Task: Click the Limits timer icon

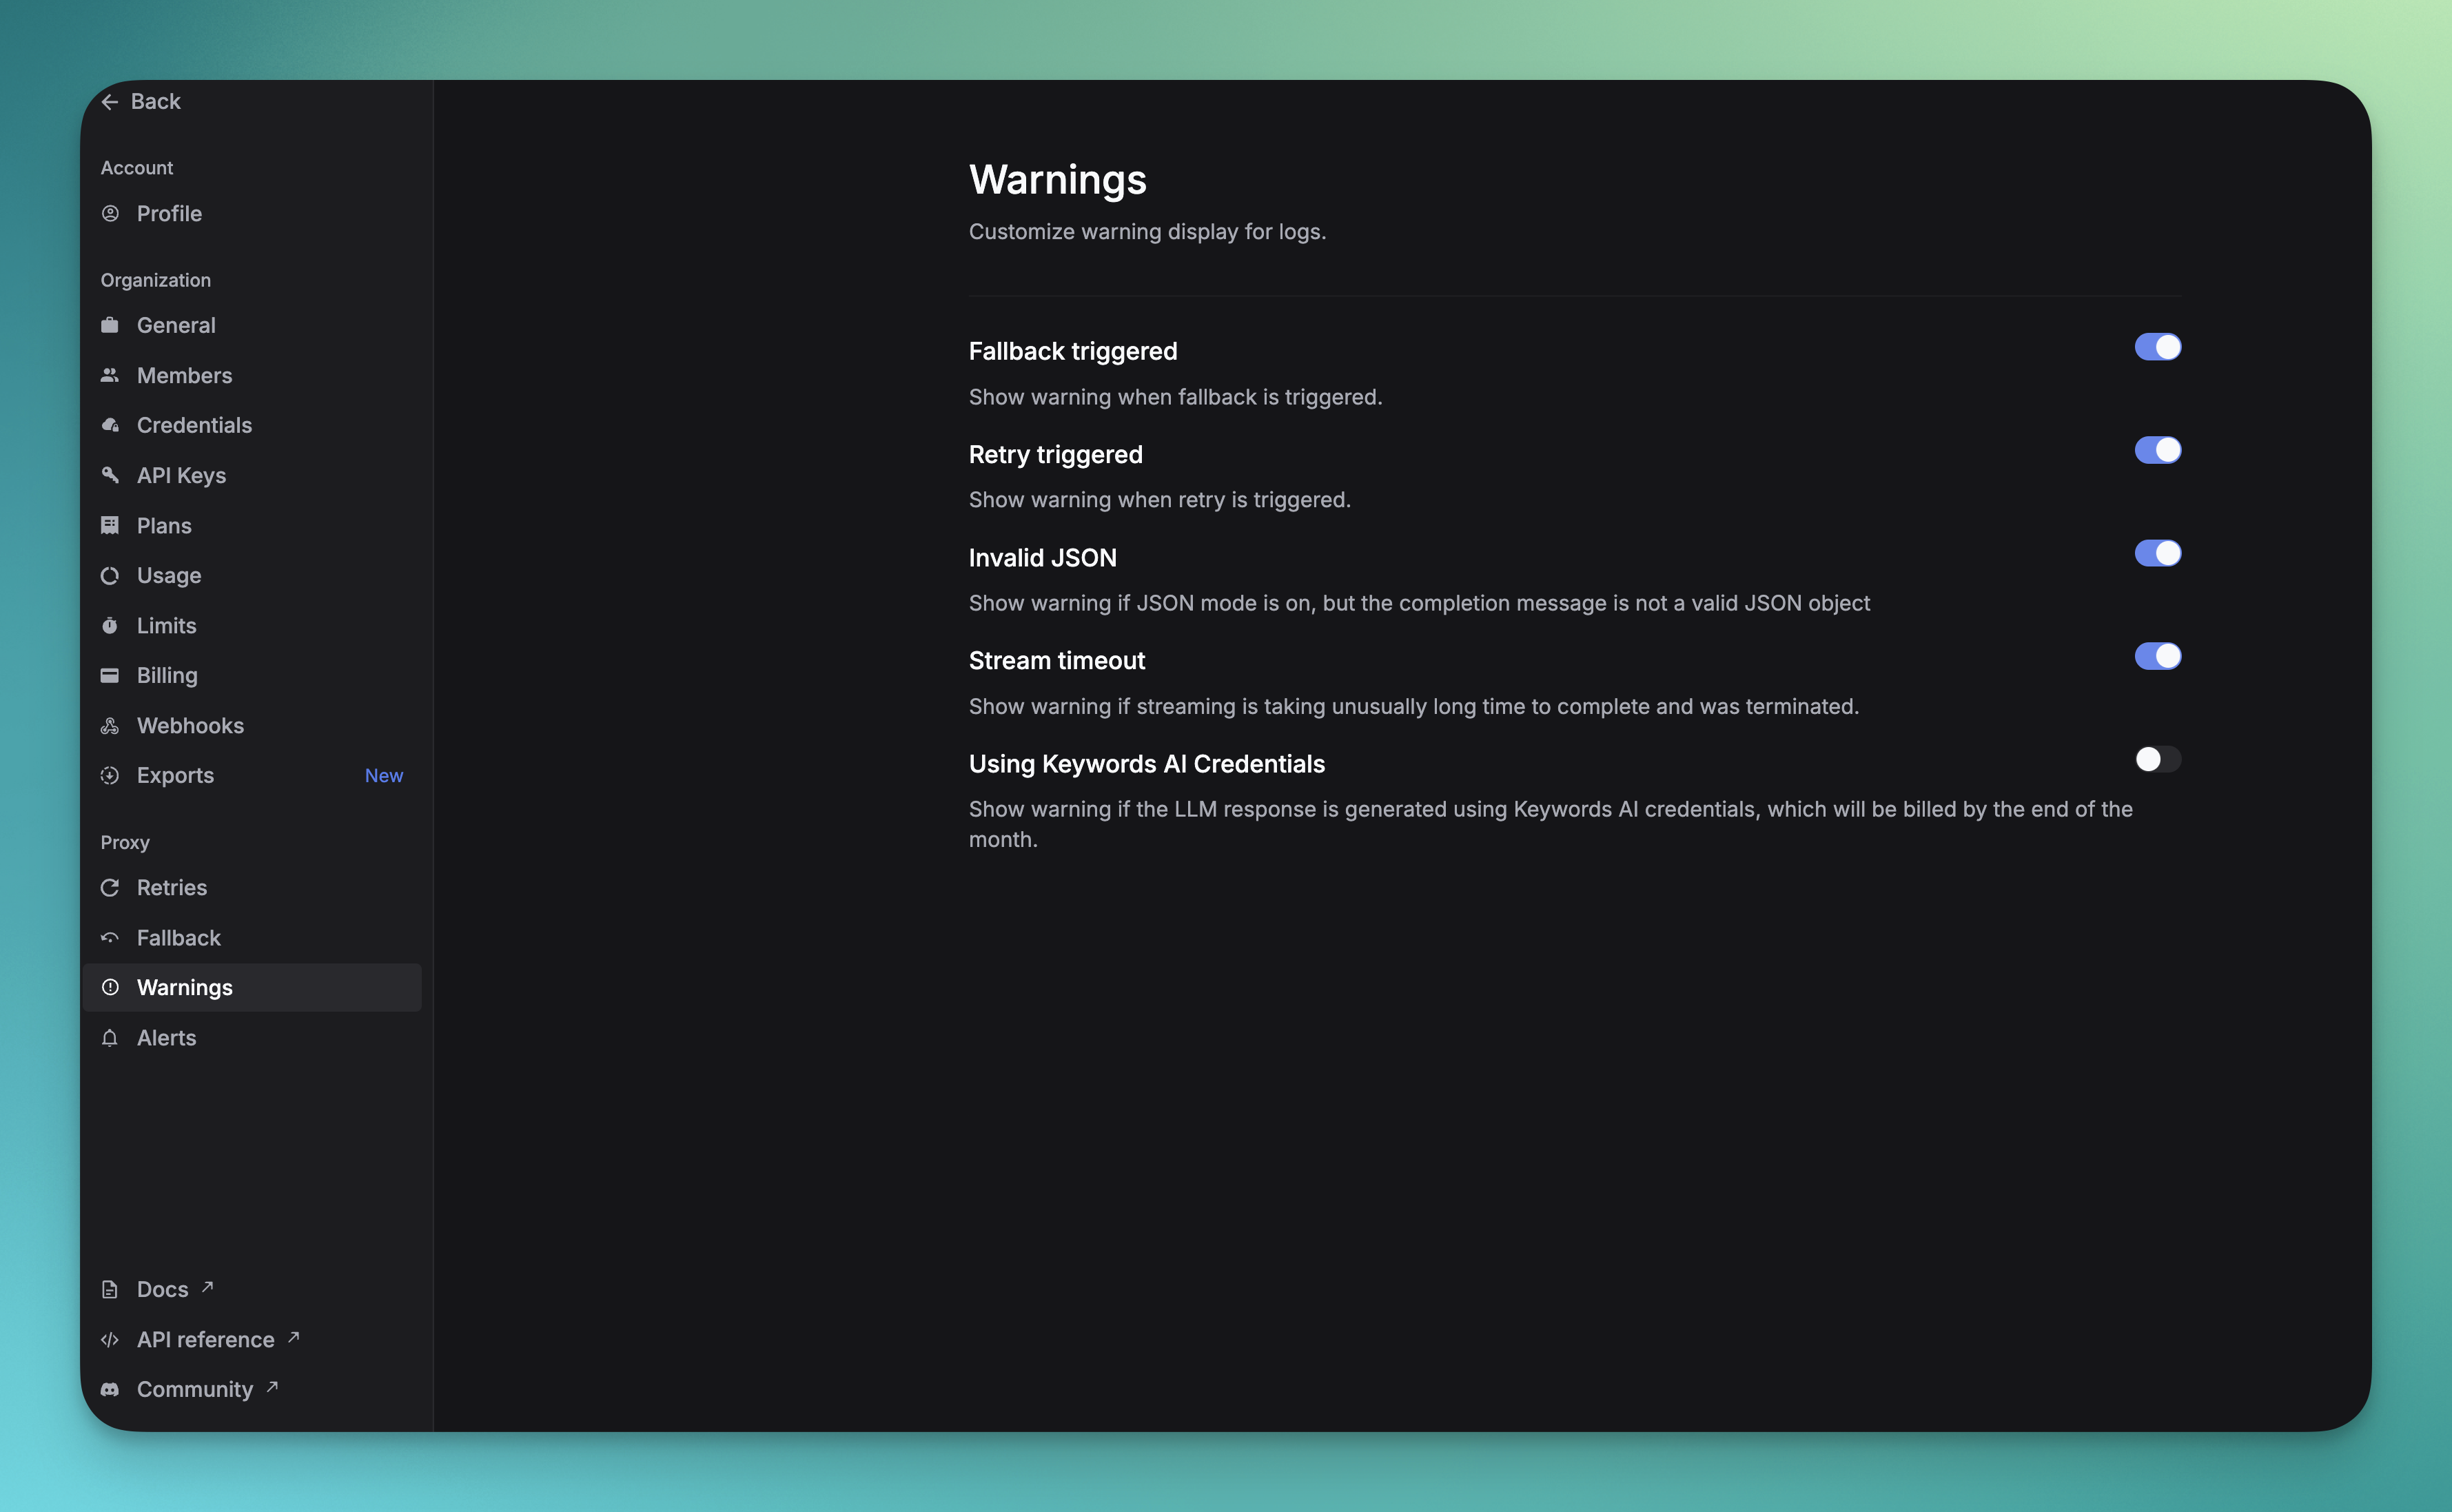Action: (x=110, y=625)
